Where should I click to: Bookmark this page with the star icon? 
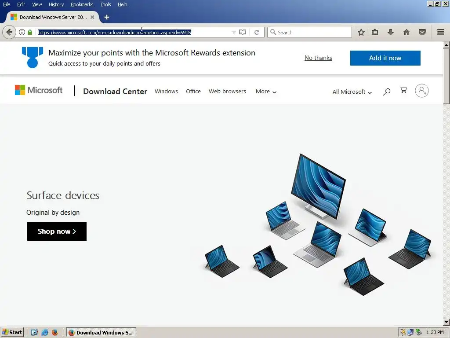pos(361,32)
